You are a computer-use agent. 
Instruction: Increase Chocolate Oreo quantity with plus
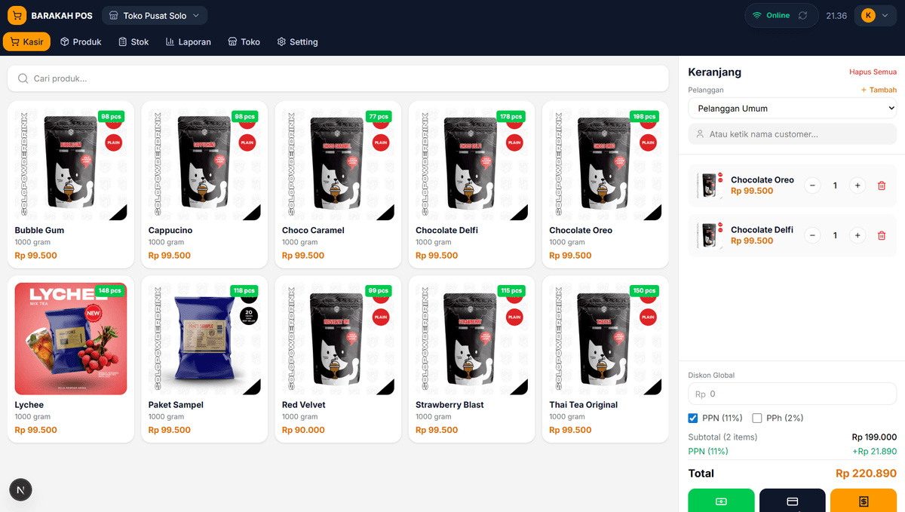(x=857, y=185)
